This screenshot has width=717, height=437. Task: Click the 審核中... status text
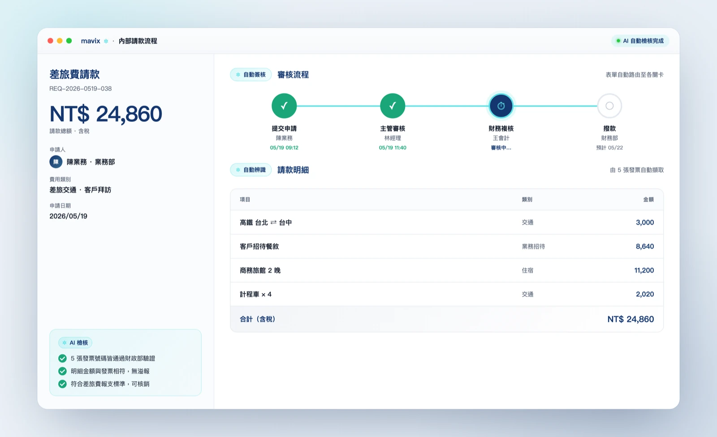click(501, 148)
